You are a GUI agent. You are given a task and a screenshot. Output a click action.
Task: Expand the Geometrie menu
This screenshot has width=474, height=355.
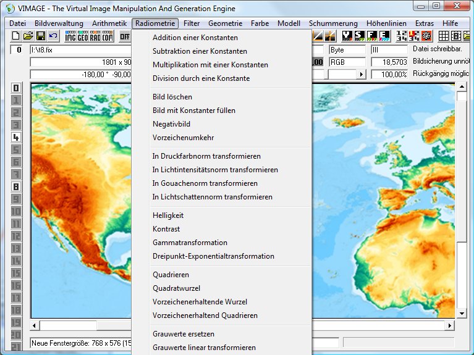click(226, 23)
